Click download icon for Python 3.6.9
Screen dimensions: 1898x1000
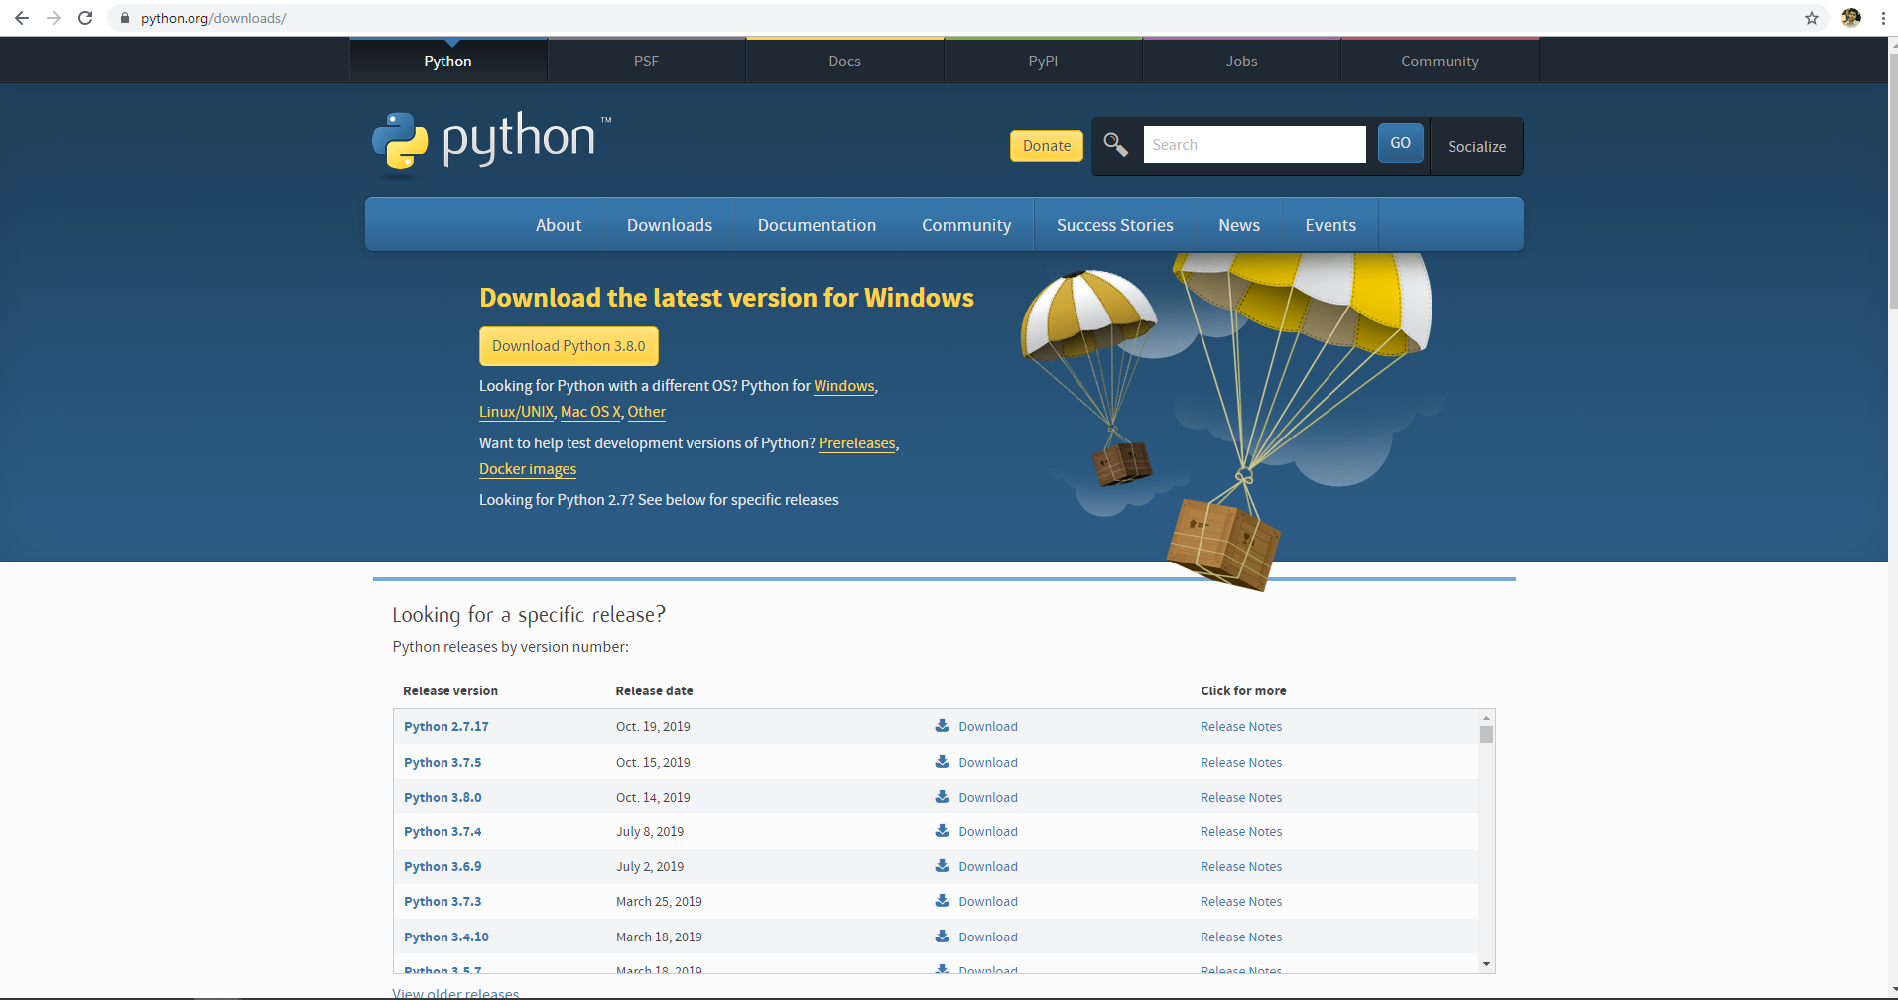coord(943,866)
